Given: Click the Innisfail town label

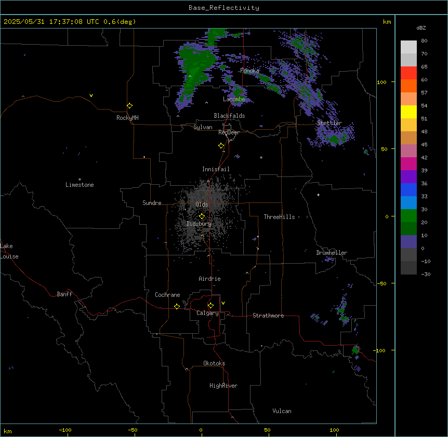Looking at the screenshot, I should pyautogui.click(x=216, y=169).
